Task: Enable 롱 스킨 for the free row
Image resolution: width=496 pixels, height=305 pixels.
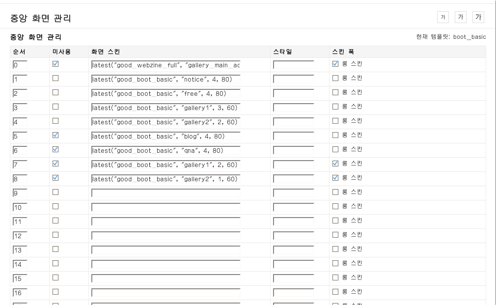Action: pyautogui.click(x=335, y=92)
